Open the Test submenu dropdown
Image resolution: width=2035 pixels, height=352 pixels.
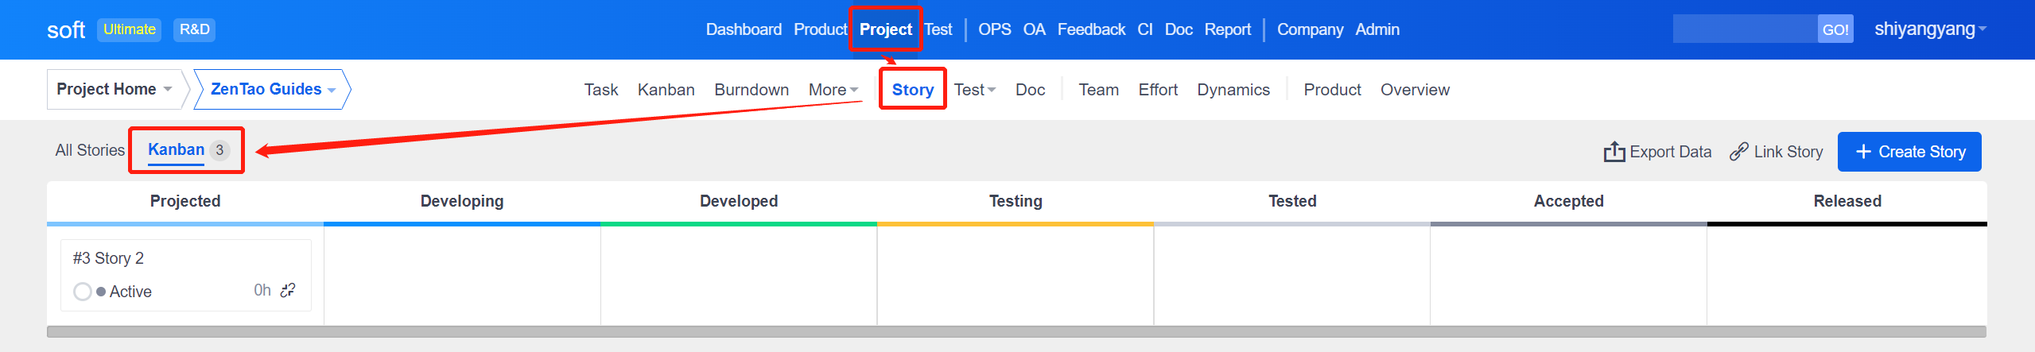974,90
